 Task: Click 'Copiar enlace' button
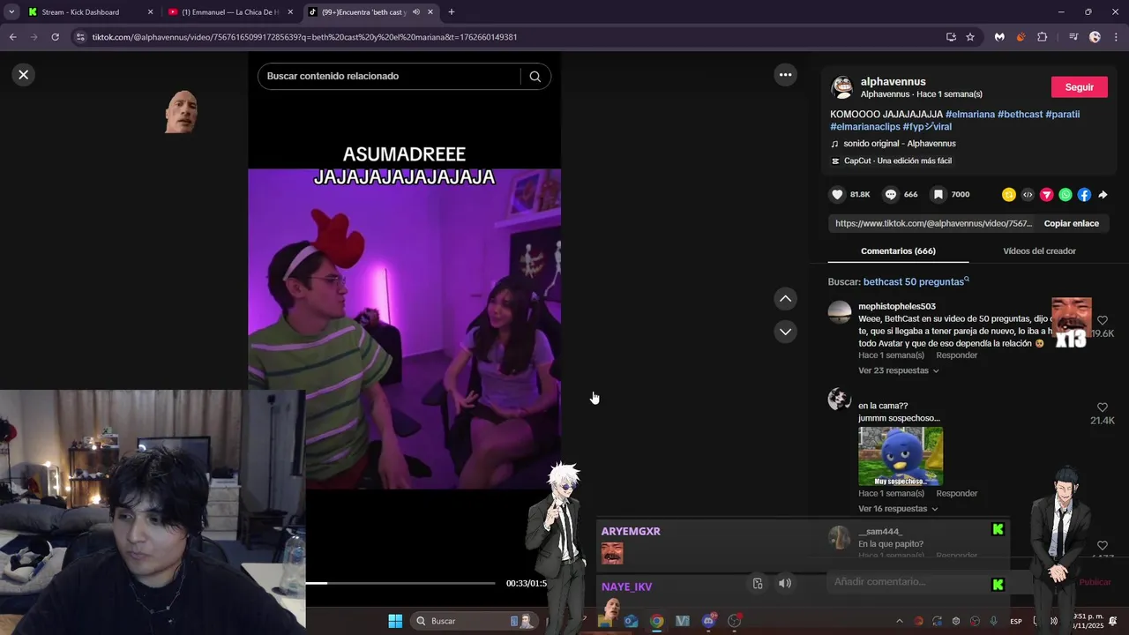click(1072, 224)
